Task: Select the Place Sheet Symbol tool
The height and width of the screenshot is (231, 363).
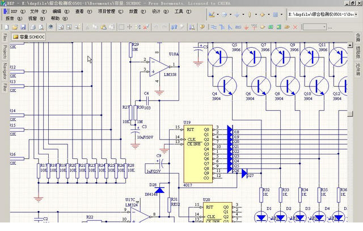Action: click(271, 27)
